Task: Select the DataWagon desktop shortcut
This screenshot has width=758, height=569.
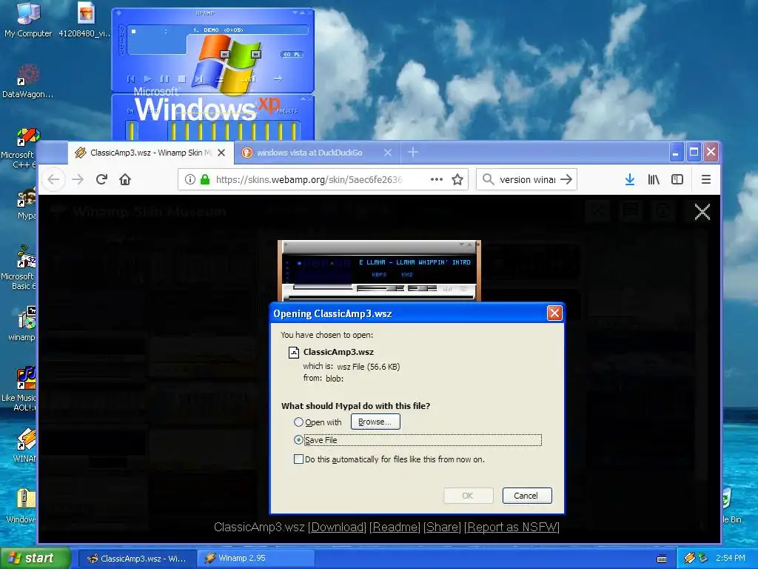Action: click(x=27, y=81)
